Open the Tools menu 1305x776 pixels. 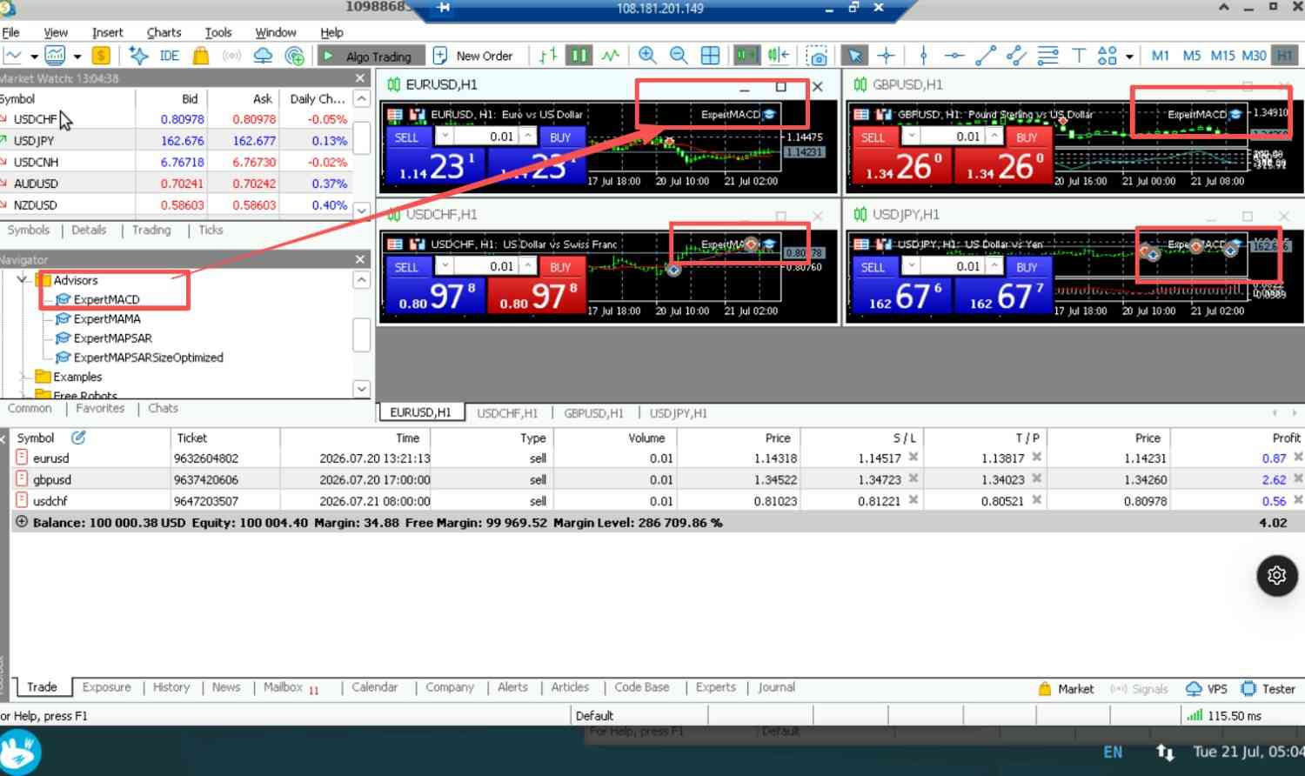click(x=218, y=32)
